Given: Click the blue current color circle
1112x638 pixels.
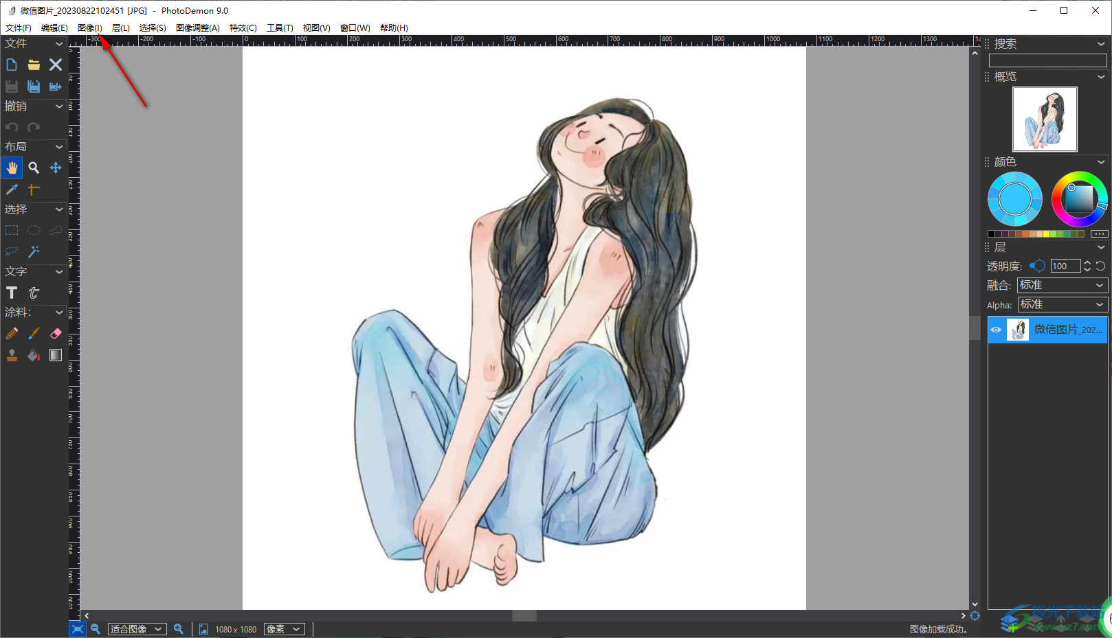Looking at the screenshot, I should (1015, 199).
